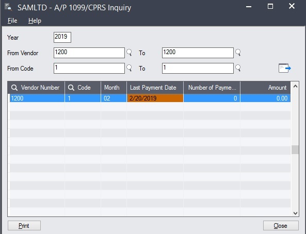Click the Go arrow icon
306x234 pixels.
(285, 68)
